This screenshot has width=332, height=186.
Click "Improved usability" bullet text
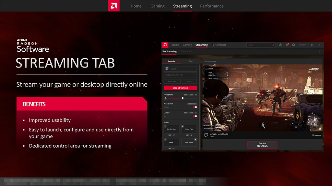50,120
